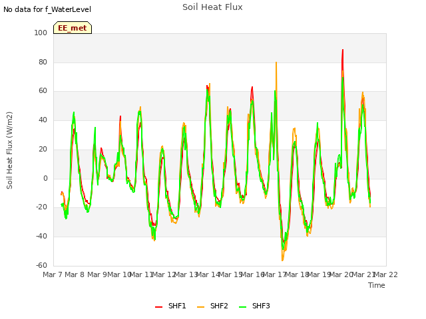This screenshot has width=426, height=319.
Task: Toggle the SHF2 legend entry
Action: coord(212,306)
